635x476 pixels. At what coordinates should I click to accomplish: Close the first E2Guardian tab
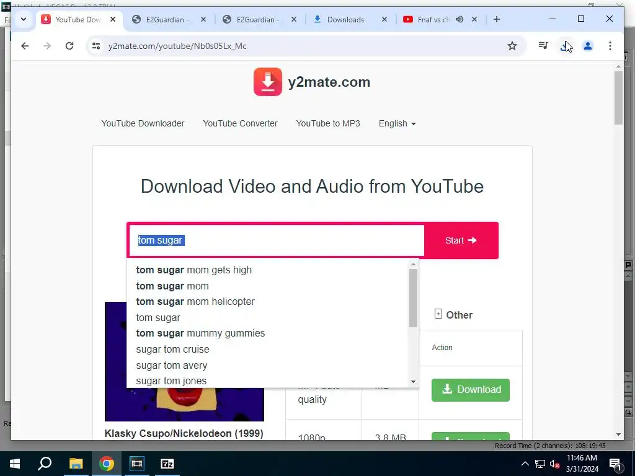203,19
